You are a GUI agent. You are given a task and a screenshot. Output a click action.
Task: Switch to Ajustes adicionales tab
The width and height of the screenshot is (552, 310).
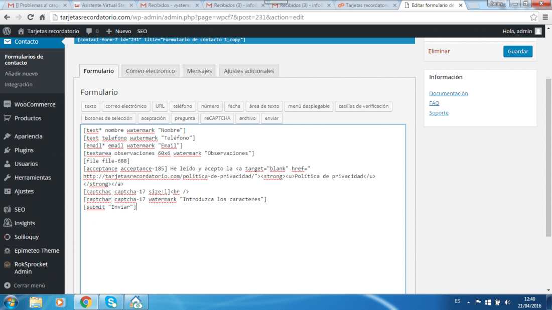249,71
